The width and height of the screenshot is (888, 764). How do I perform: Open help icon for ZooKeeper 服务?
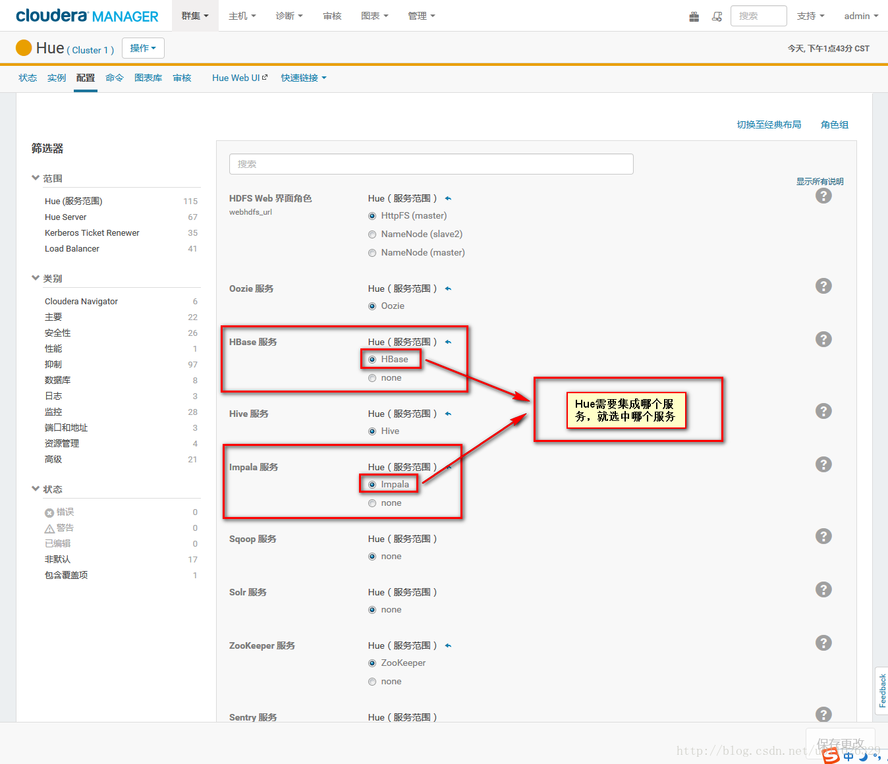coord(823,643)
